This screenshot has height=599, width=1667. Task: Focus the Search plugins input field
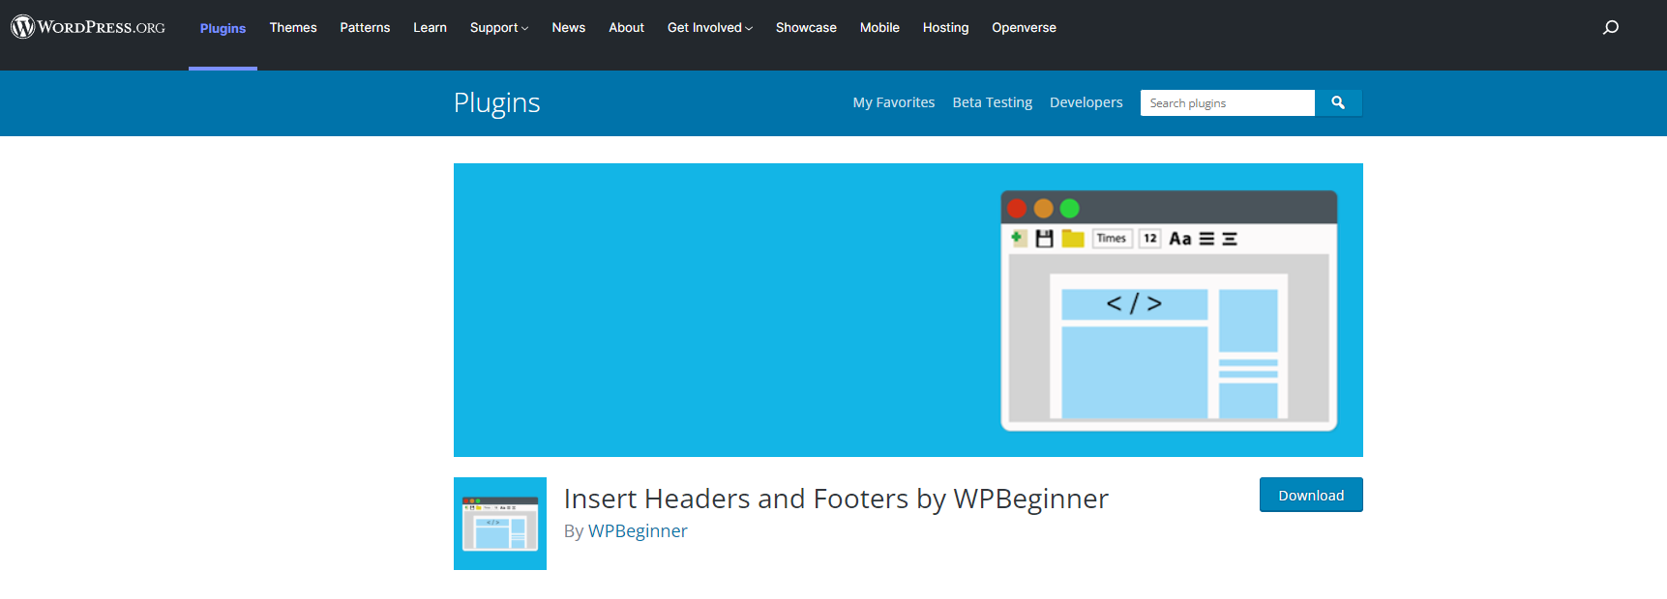(x=1228, y=102)
